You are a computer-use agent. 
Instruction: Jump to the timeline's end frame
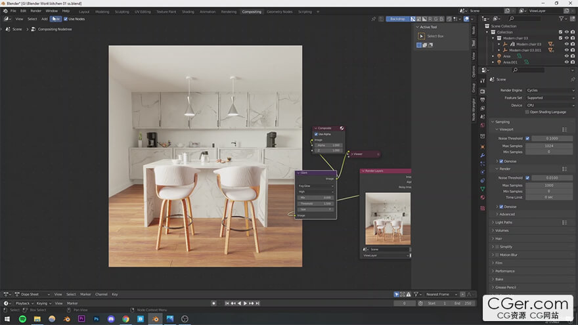pyautogui.click(x=257, y=303)
